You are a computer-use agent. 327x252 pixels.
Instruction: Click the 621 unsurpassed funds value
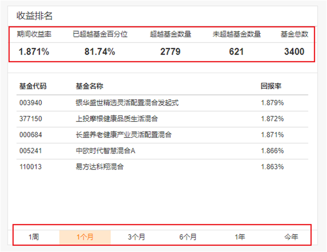(x=236, y=52)
